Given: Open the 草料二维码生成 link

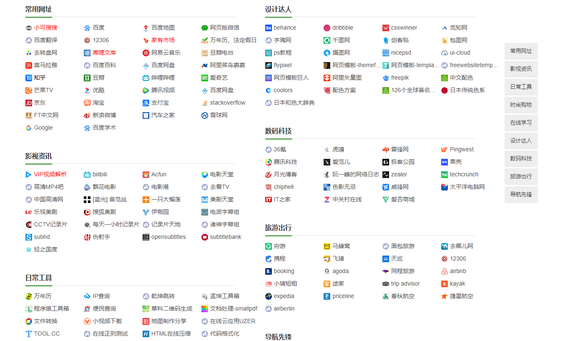Looking at the screenshot, I should pos(172,309).
